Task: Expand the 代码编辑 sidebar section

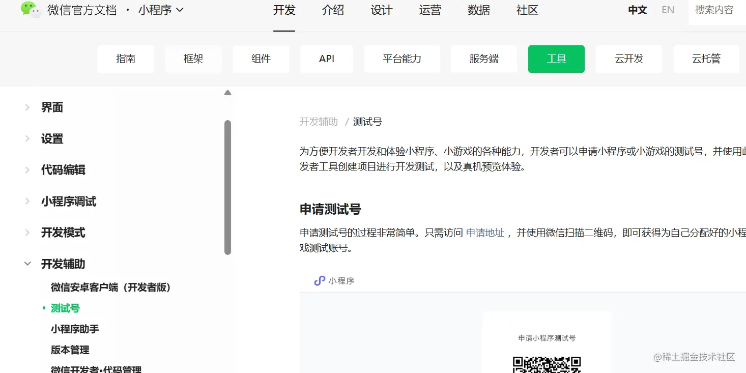Action: pos(27,170)
